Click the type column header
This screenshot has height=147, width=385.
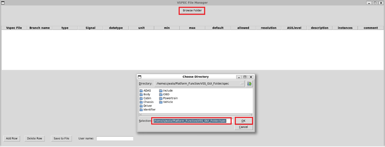pos(65,28)
